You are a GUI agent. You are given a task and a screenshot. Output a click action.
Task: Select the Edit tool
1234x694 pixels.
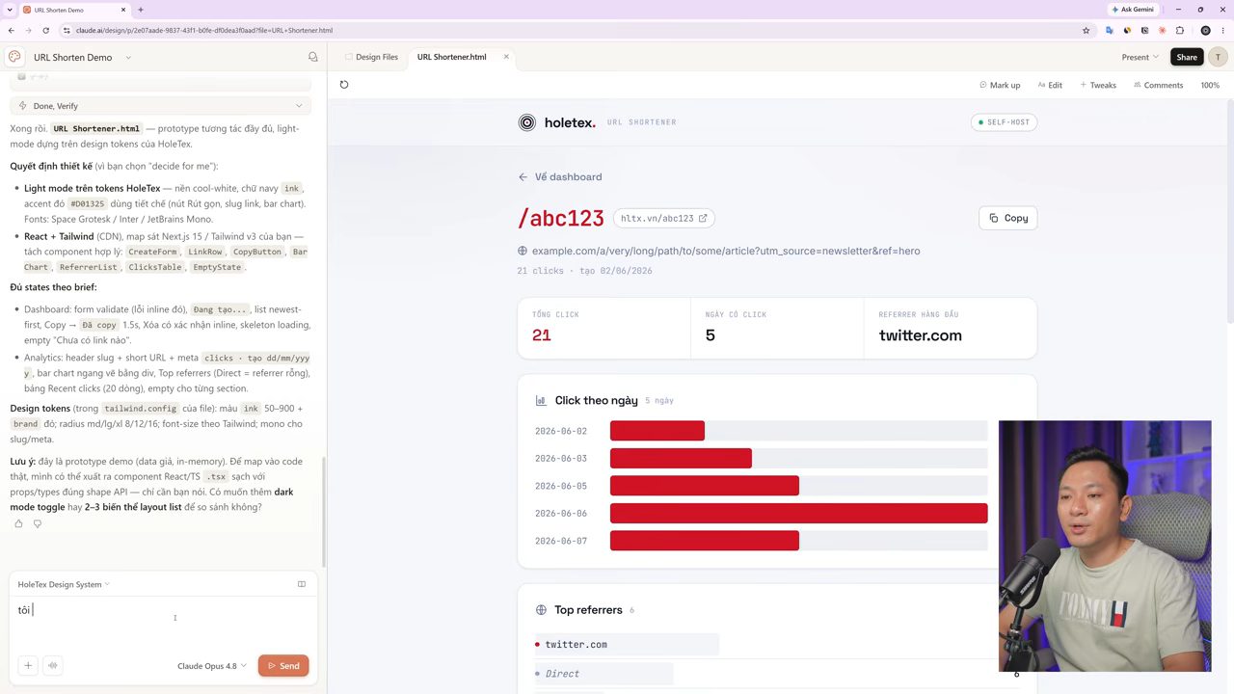click(x=1050, y=85)
